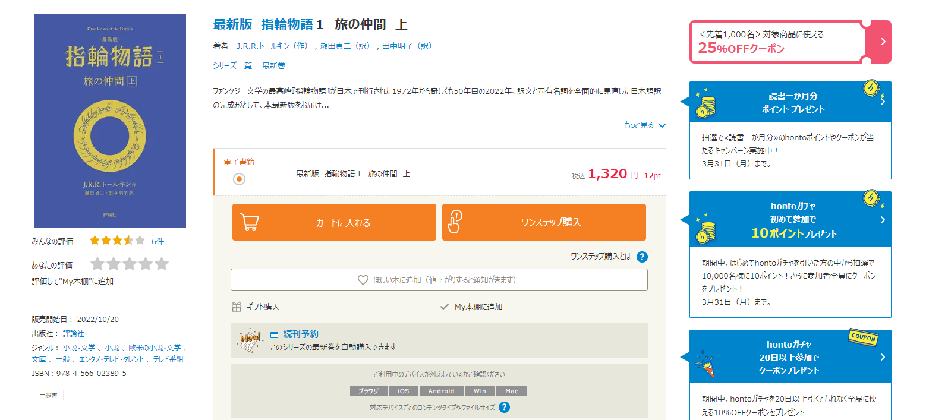The width and height of the screenshot is (926, 420).
Task: Open the 小説・文学 genre link
Action: pyautogui.click(x=78, y=348)
